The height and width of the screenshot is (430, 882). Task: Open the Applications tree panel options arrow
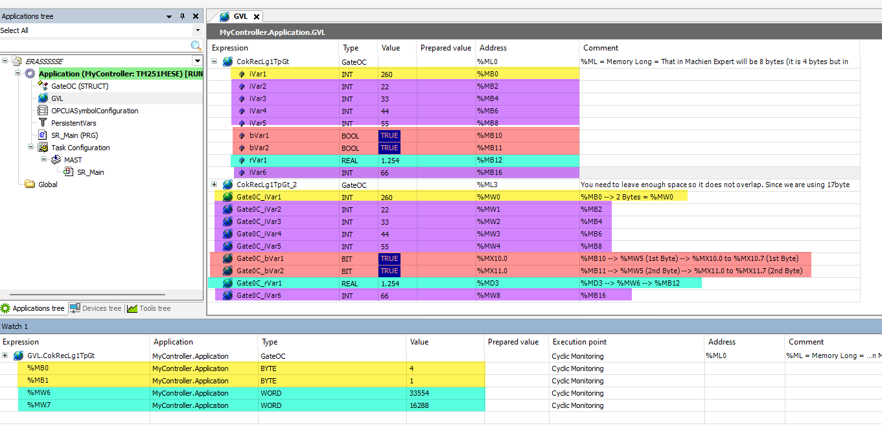(x=169, y=16)
